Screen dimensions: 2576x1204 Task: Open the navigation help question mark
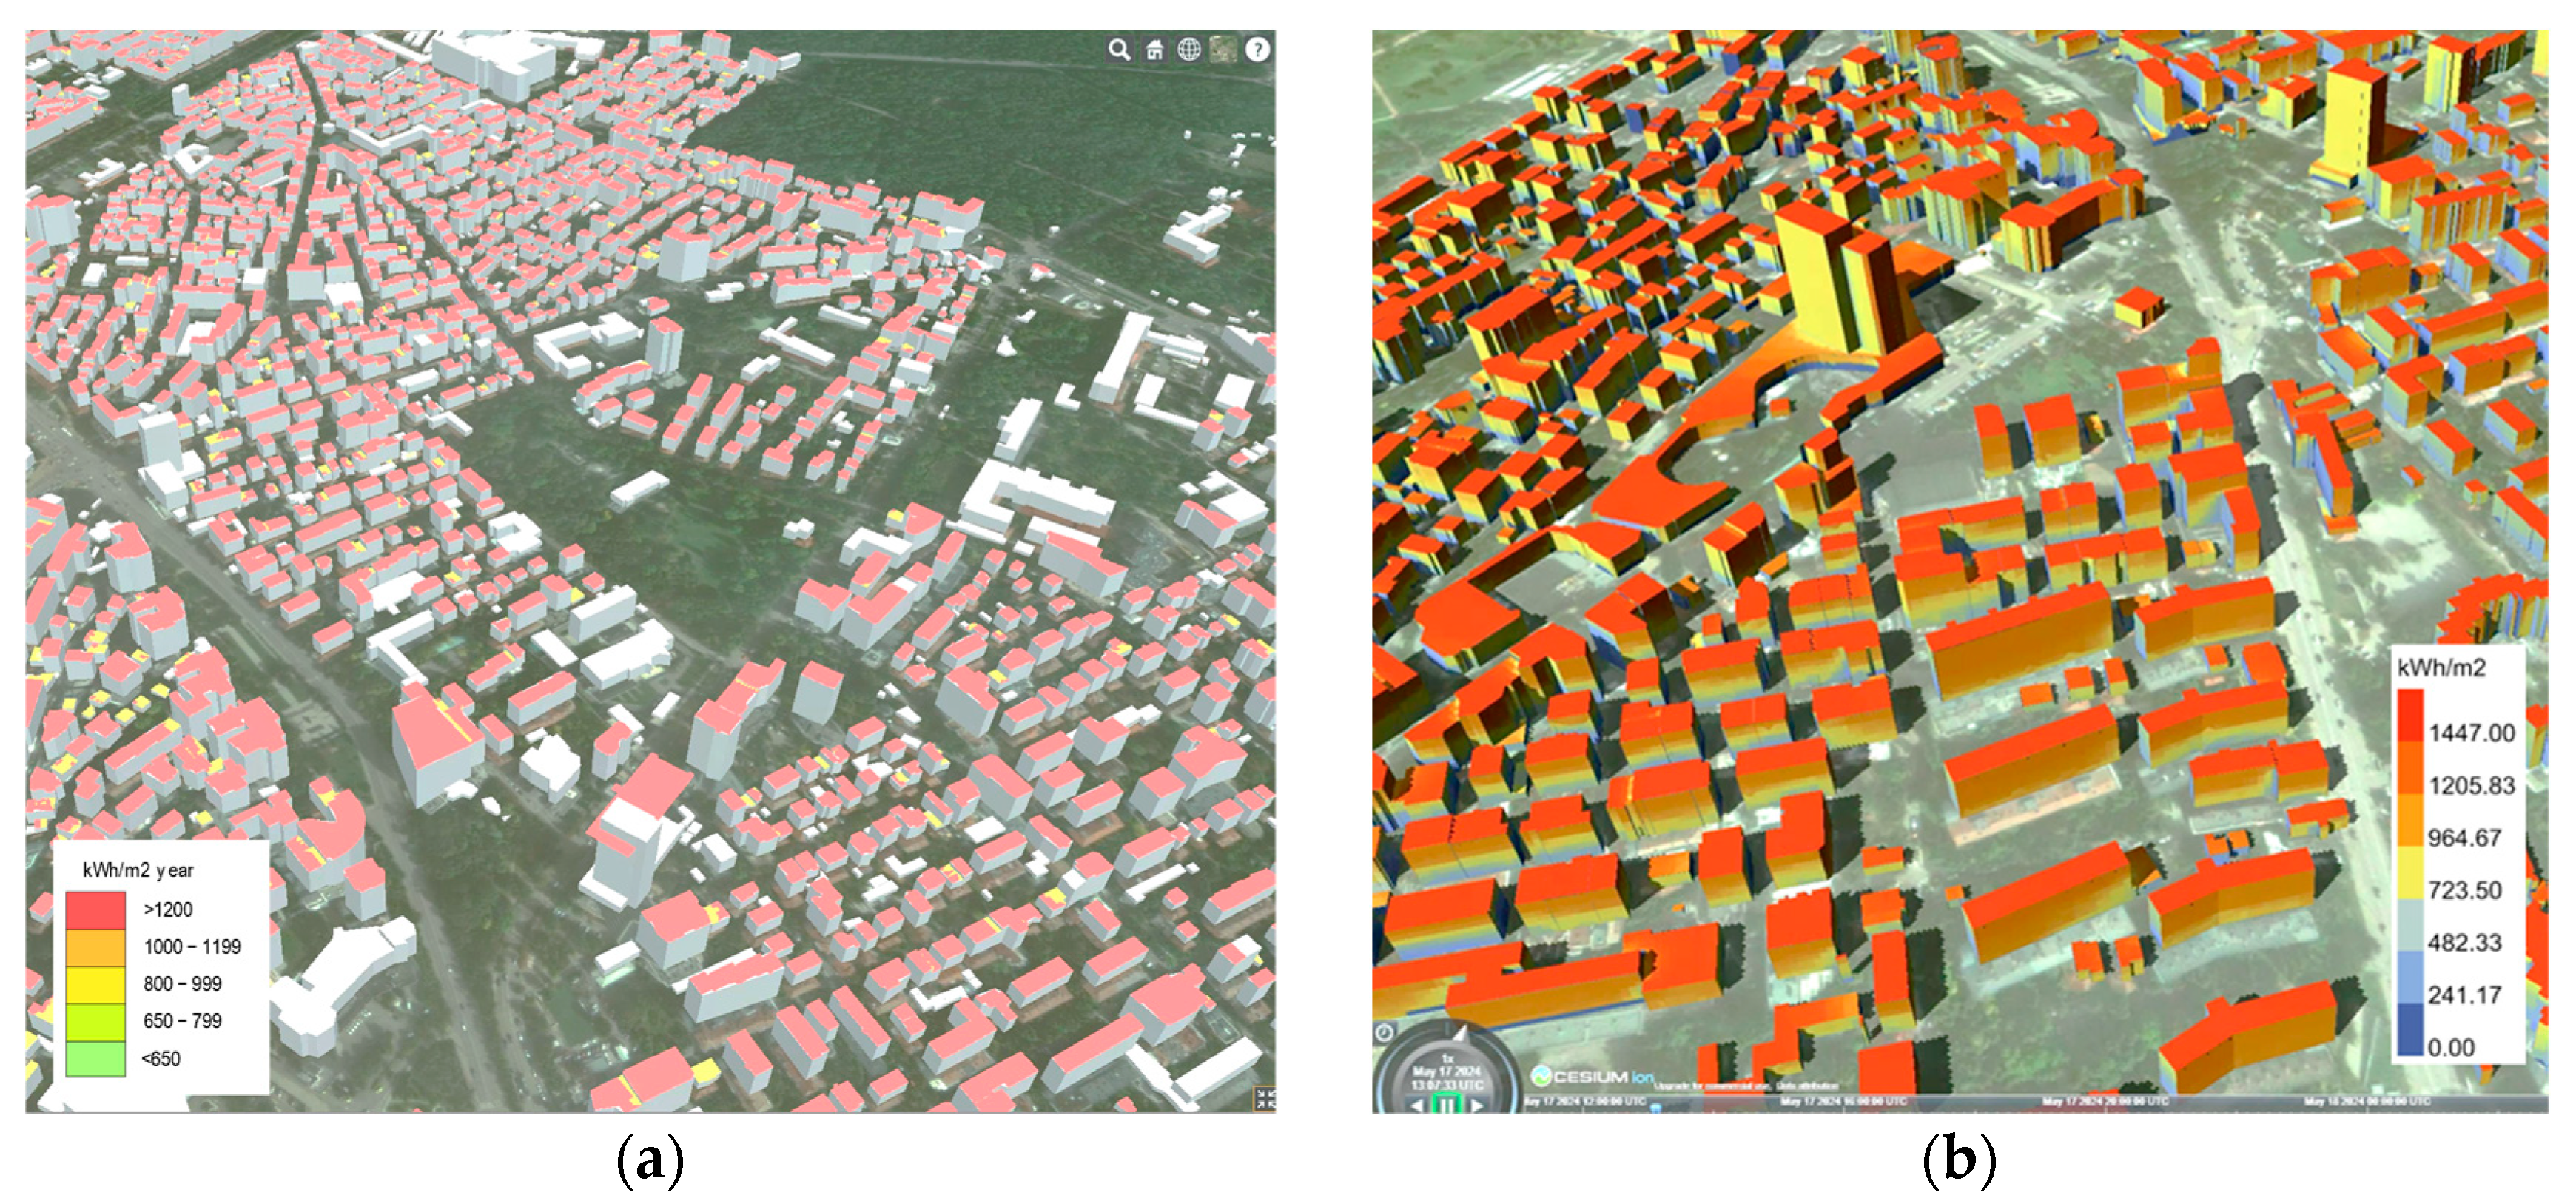point(1257,49)
